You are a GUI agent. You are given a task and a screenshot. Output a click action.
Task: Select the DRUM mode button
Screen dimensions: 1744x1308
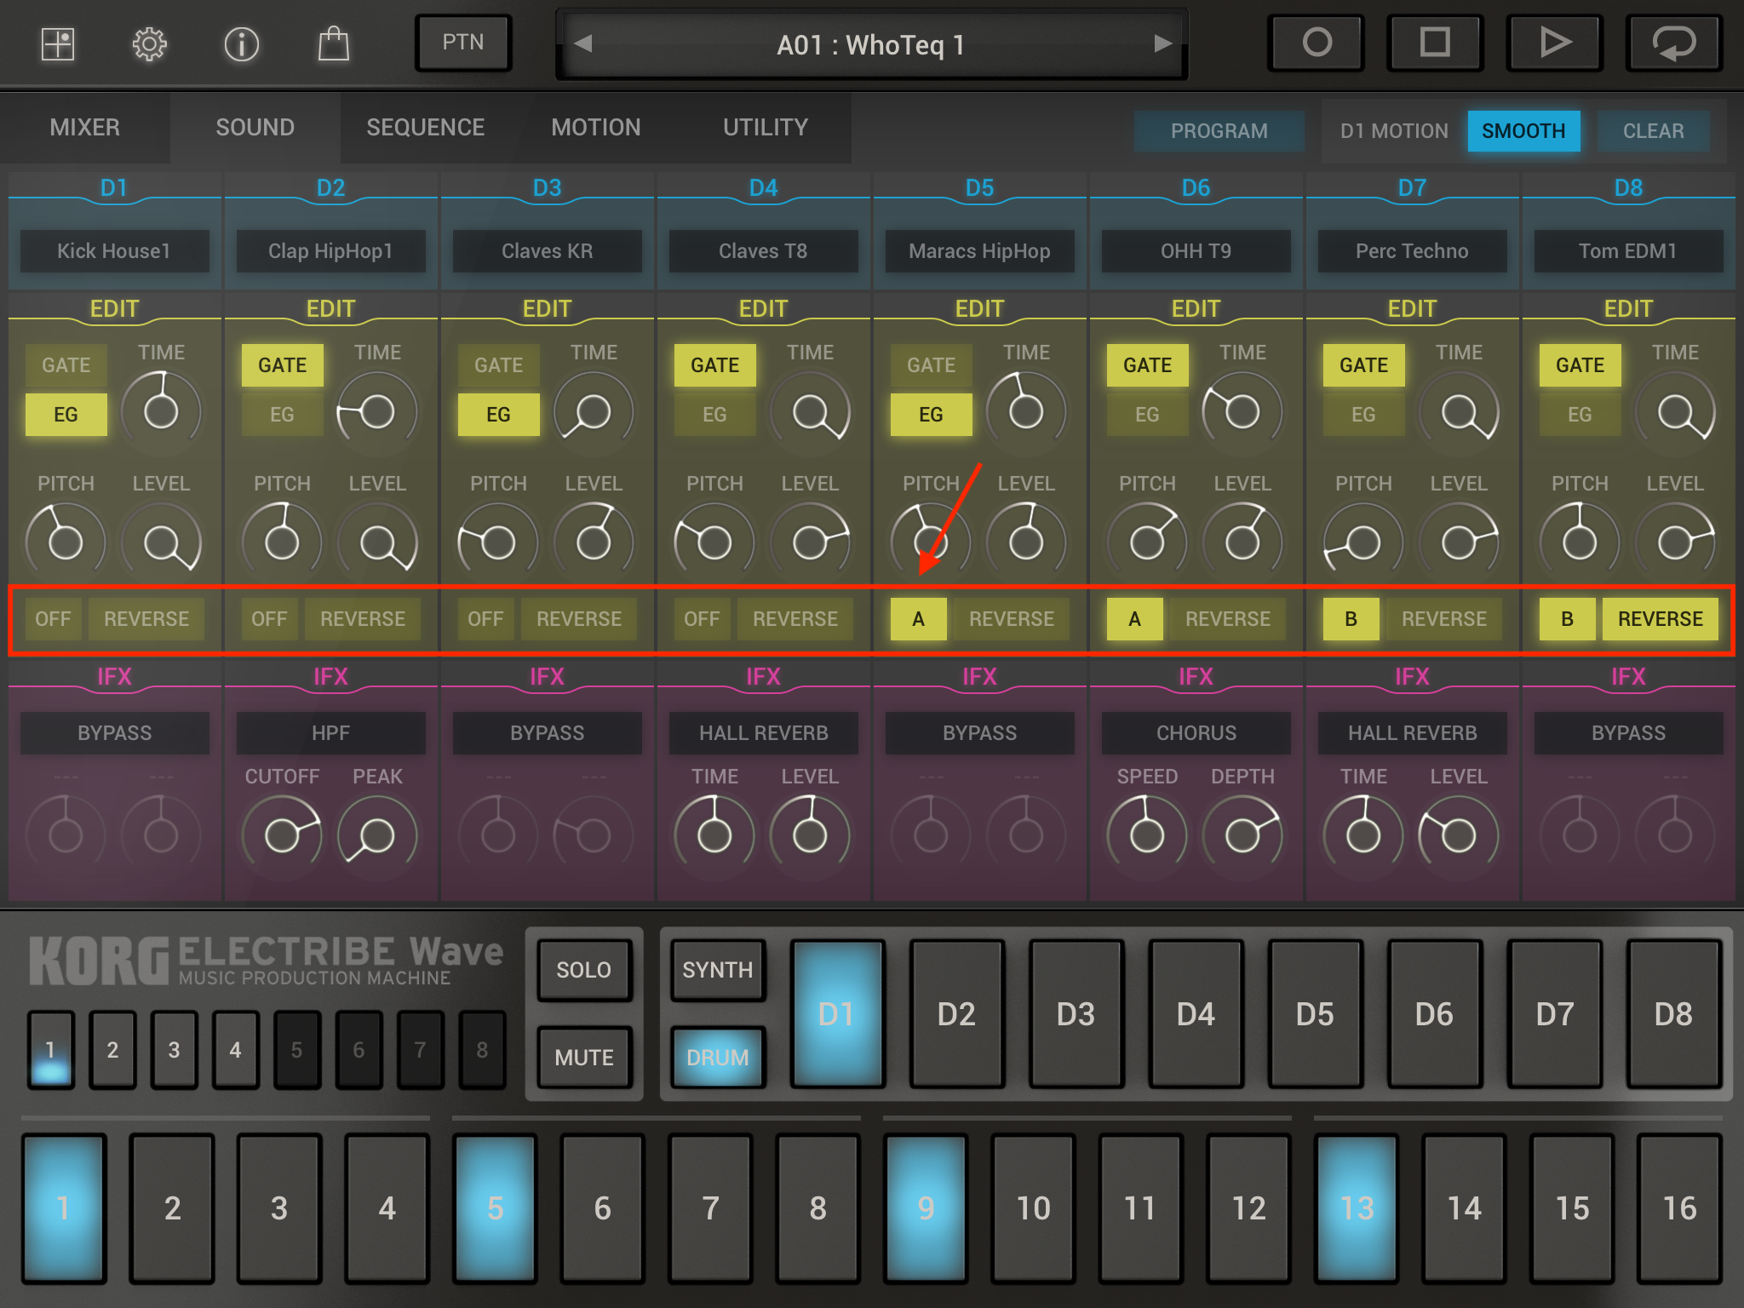[717, 1058]
